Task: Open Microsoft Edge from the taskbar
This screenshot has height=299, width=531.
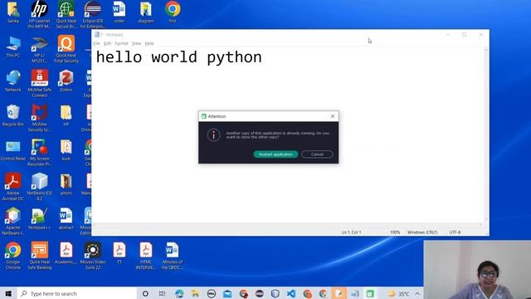Action: coord(179,293)
